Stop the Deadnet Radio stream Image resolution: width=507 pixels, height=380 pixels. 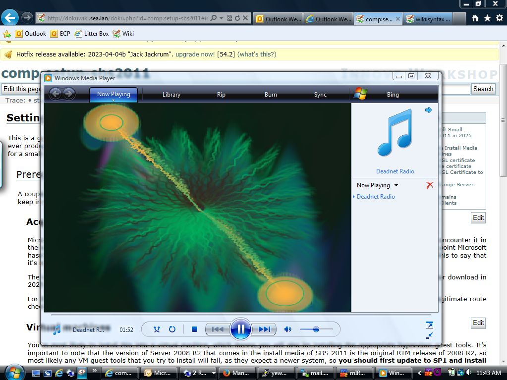(194, 329)
